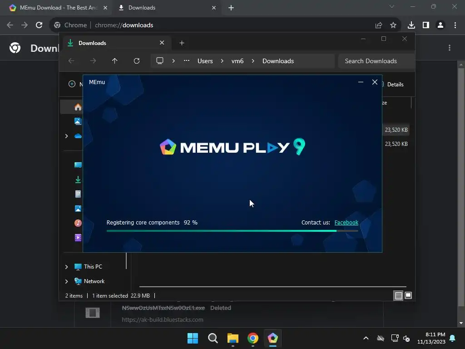The height and width of the screenshot is (349, 465).
Task: Open the Windows Start menu
Action: point(193,338)
